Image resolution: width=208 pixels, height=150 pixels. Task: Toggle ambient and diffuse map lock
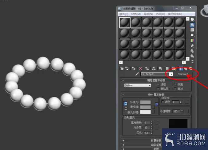pos(157,104)
